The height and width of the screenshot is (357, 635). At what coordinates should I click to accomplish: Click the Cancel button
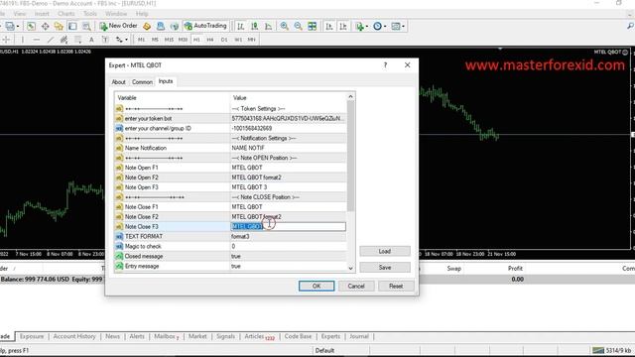(356, 287)
